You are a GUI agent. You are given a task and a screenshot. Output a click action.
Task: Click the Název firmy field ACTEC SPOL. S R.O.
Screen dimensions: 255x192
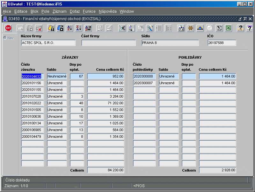pyautogui.click(x=48, y=43)
